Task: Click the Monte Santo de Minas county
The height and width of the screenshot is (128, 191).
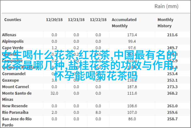Action: (17, 96)
